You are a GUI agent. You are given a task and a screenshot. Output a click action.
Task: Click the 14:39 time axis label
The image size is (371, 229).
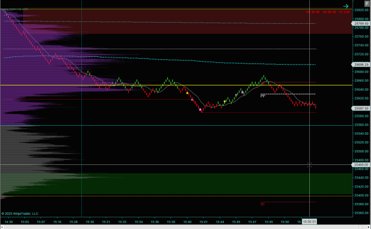pyautogui.click(x=8, y=222)
